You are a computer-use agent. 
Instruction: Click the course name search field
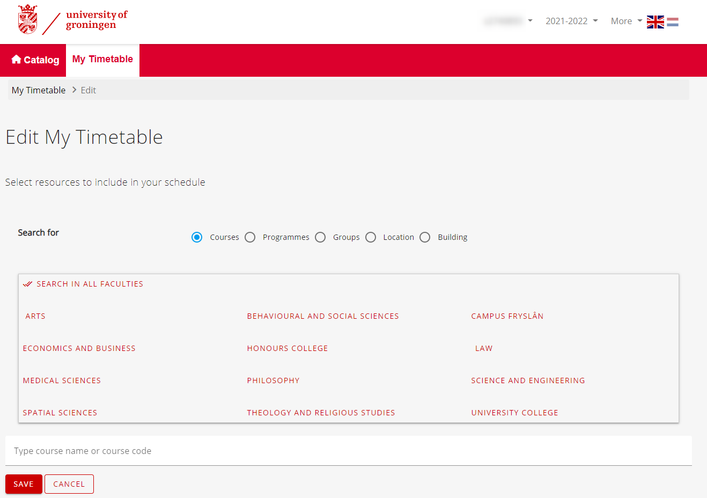click(215, 451)
